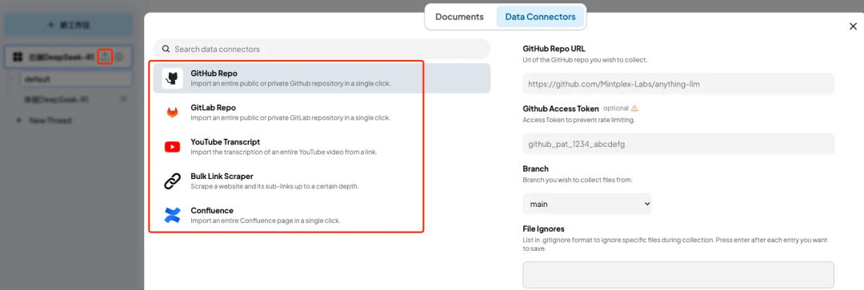Choose the YouTube Transcript connector
This screenshot has height=290, width=864.
322,147
